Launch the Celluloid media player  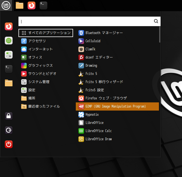tap(117, 41)
